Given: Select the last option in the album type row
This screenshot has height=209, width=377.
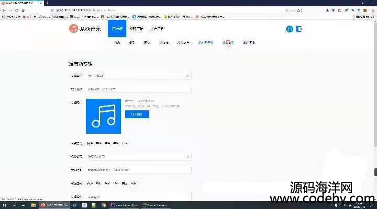Looking at the screenshot, I should coord(133,183).
